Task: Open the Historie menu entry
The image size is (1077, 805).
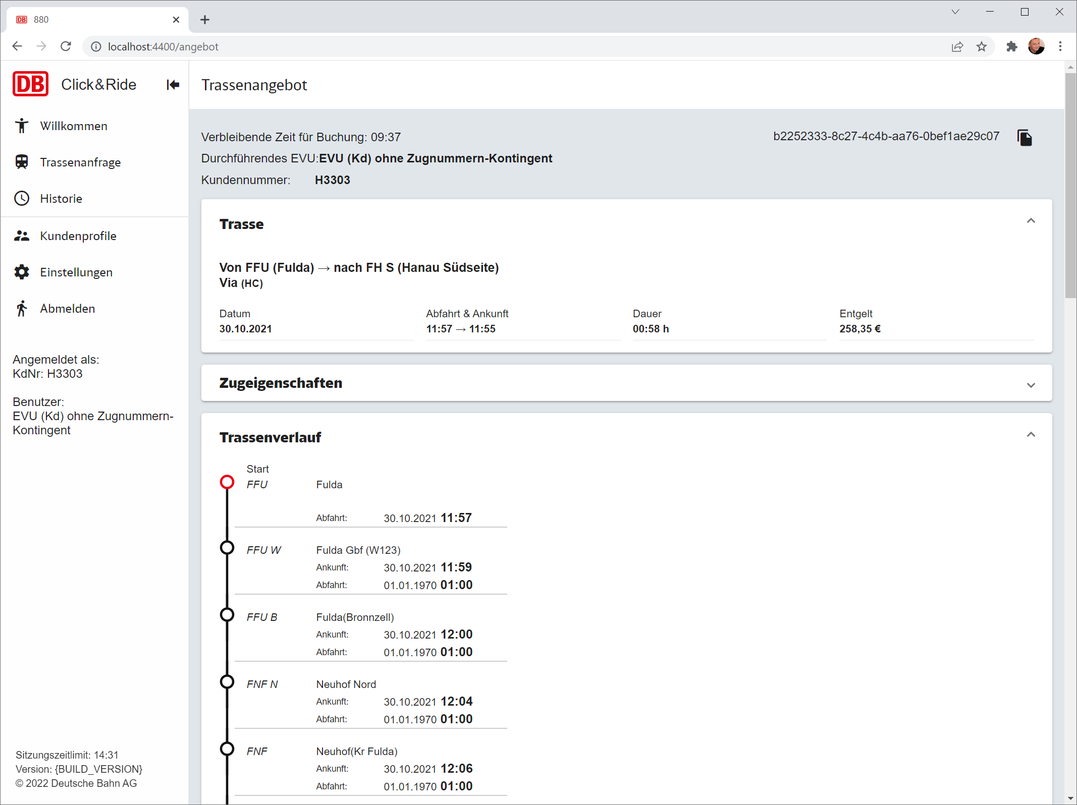Action: (x=61, y=198)
